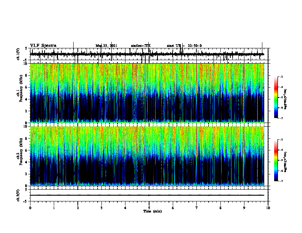Click the "4" kHz tick of ch.1 spectrogram
This screenshot has width=302, height=233.
[x=26, y=99]
